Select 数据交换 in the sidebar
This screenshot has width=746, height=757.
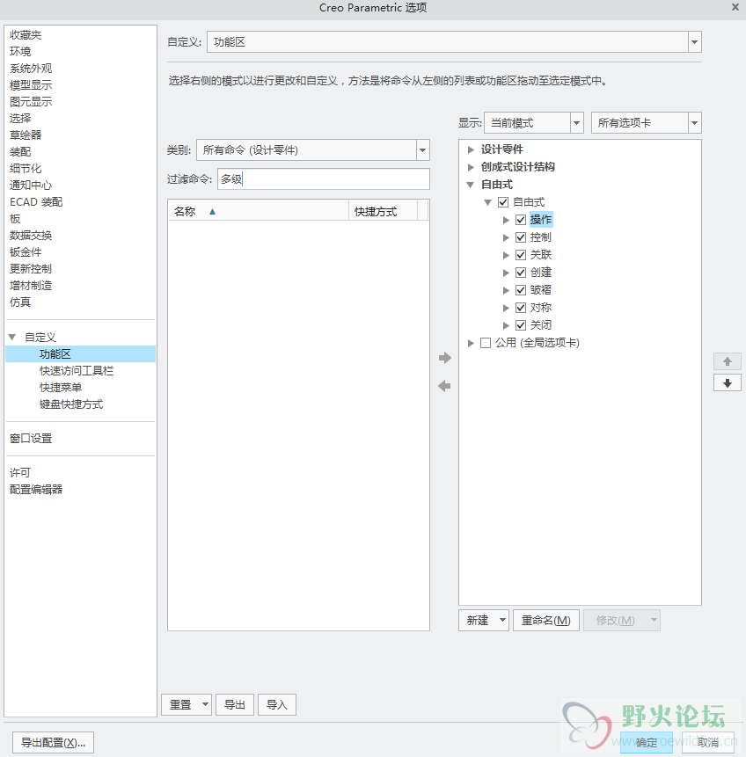tap(31, 235)
